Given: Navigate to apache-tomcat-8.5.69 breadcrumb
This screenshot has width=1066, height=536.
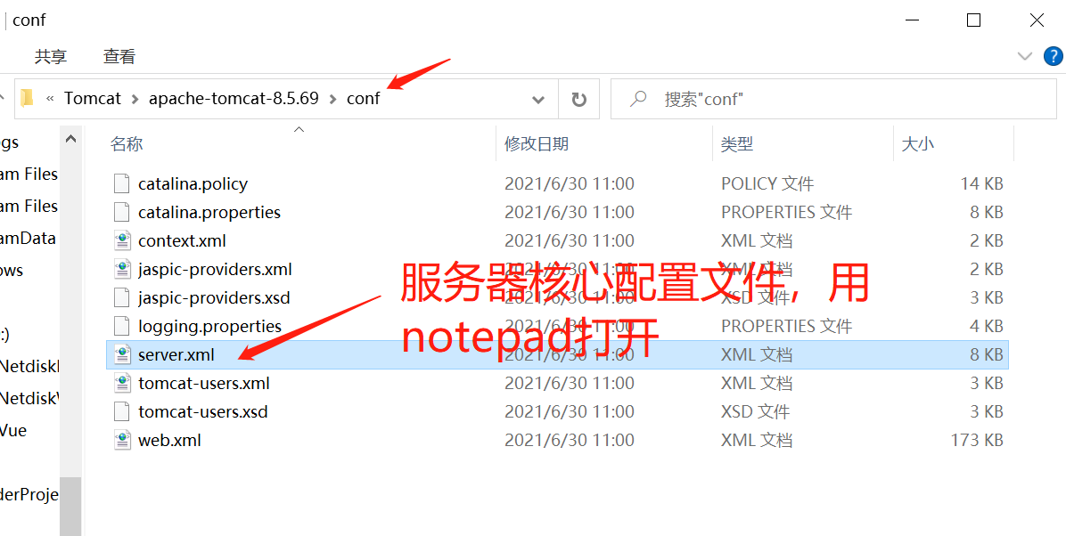Looking at the screenshot, I should pyautogui.click(x=234, y=99).
